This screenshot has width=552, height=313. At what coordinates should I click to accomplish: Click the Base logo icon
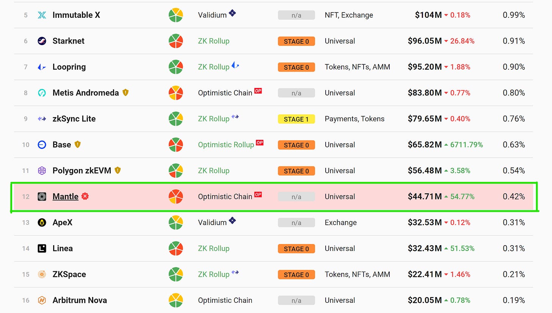42,145
